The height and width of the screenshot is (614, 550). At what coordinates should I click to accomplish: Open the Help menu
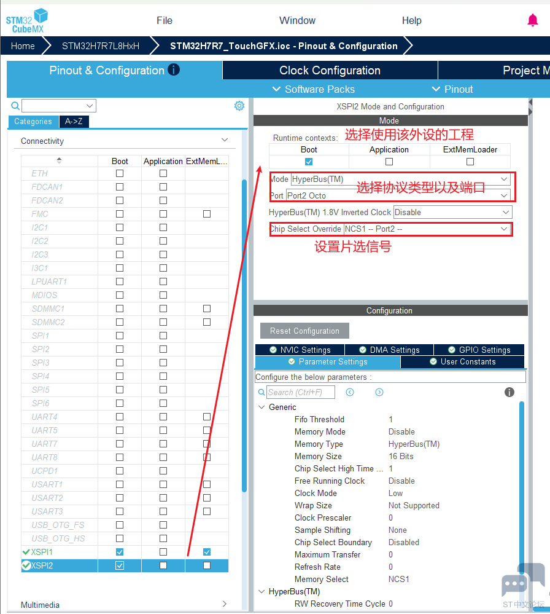pos(411,20)
